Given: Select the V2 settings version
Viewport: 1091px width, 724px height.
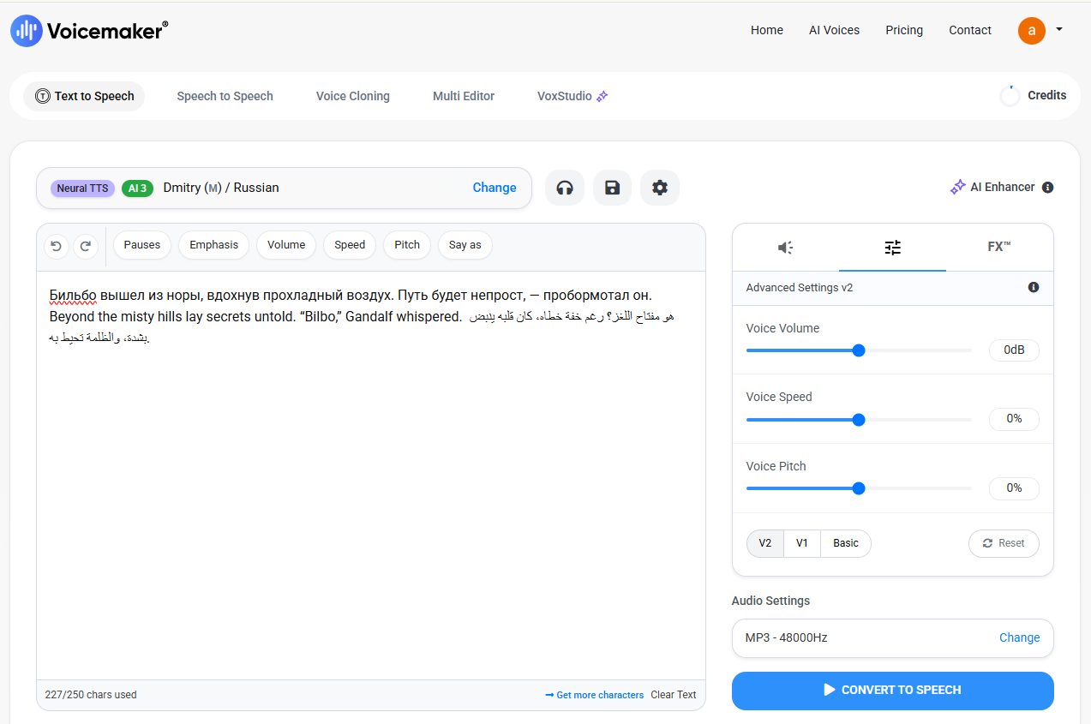Looking at the screenshot, I should coord(765,543).
